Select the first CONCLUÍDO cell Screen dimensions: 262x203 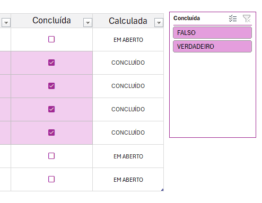click(128, 63)
